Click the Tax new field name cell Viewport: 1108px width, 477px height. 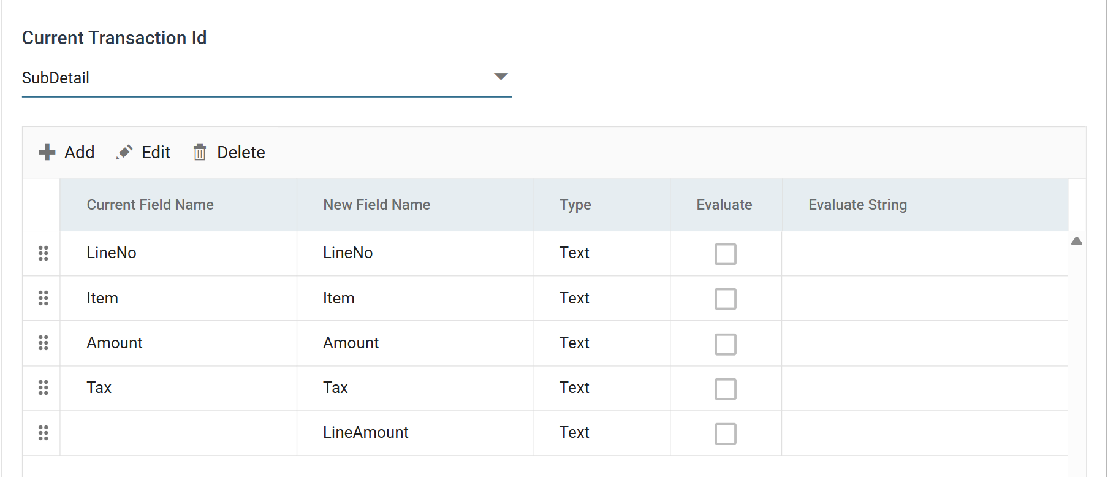coord(415,387)
